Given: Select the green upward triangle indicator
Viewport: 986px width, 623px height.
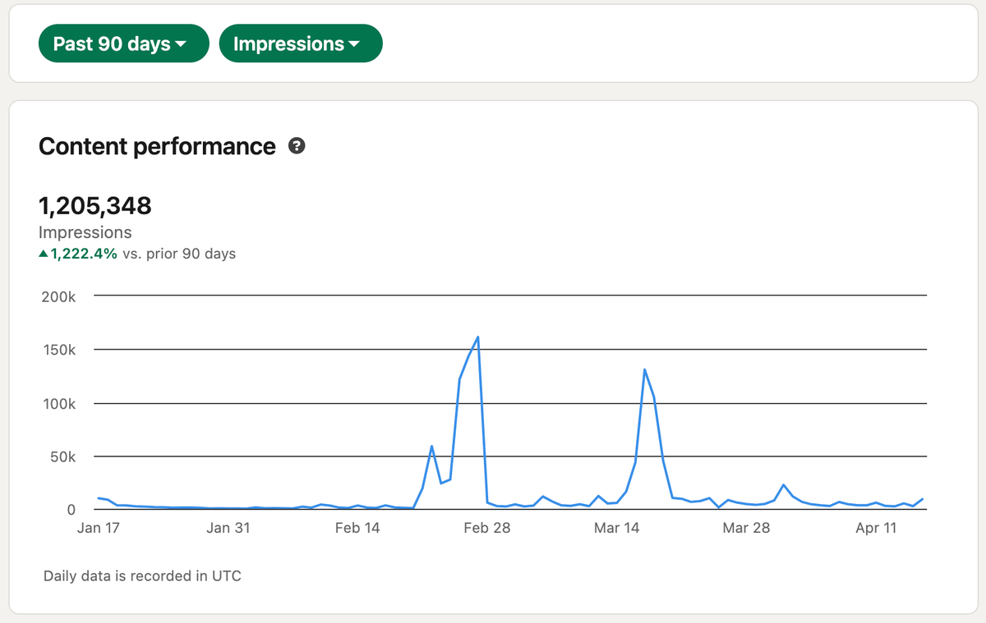Looking at the screenshot, I should tap(43, 254).
